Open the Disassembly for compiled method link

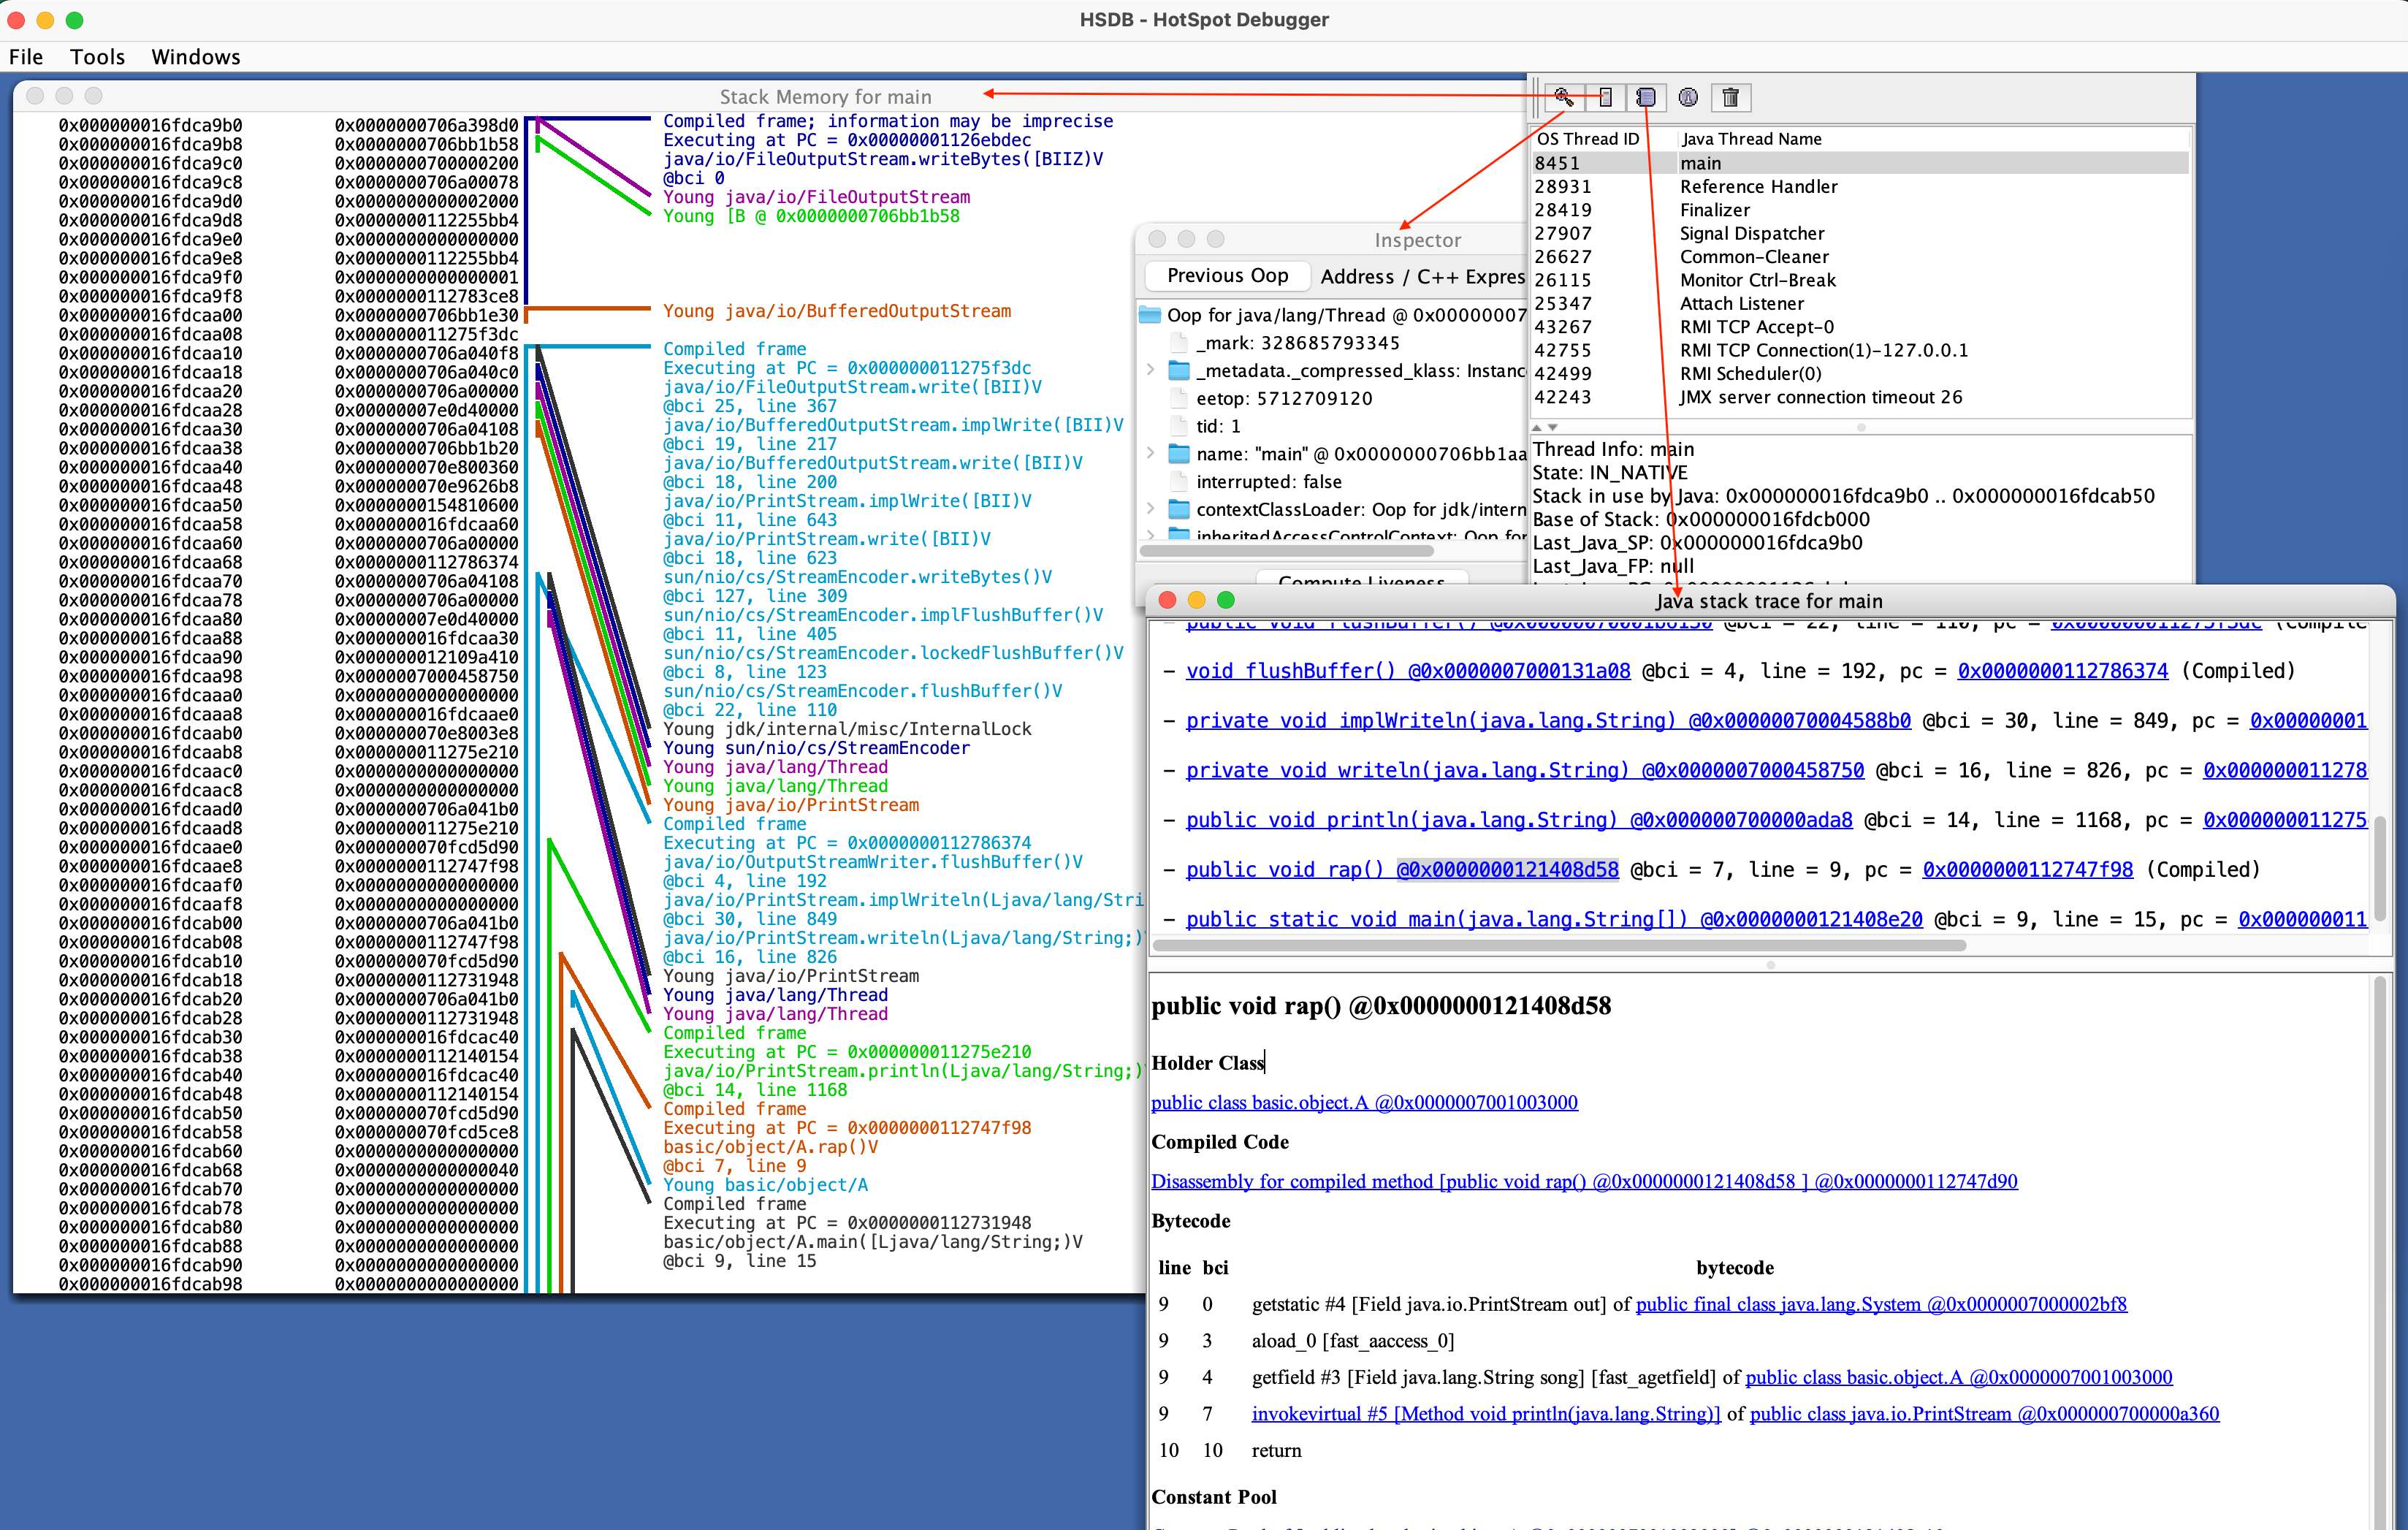point(1584,1181)
